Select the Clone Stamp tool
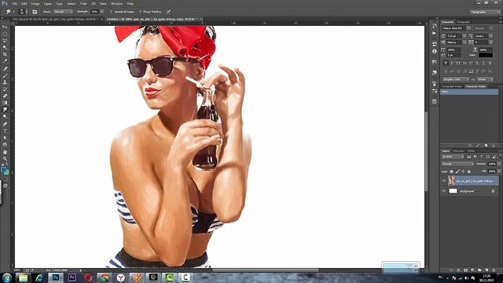This screenshot has height=283, width=503. [5, 82]
